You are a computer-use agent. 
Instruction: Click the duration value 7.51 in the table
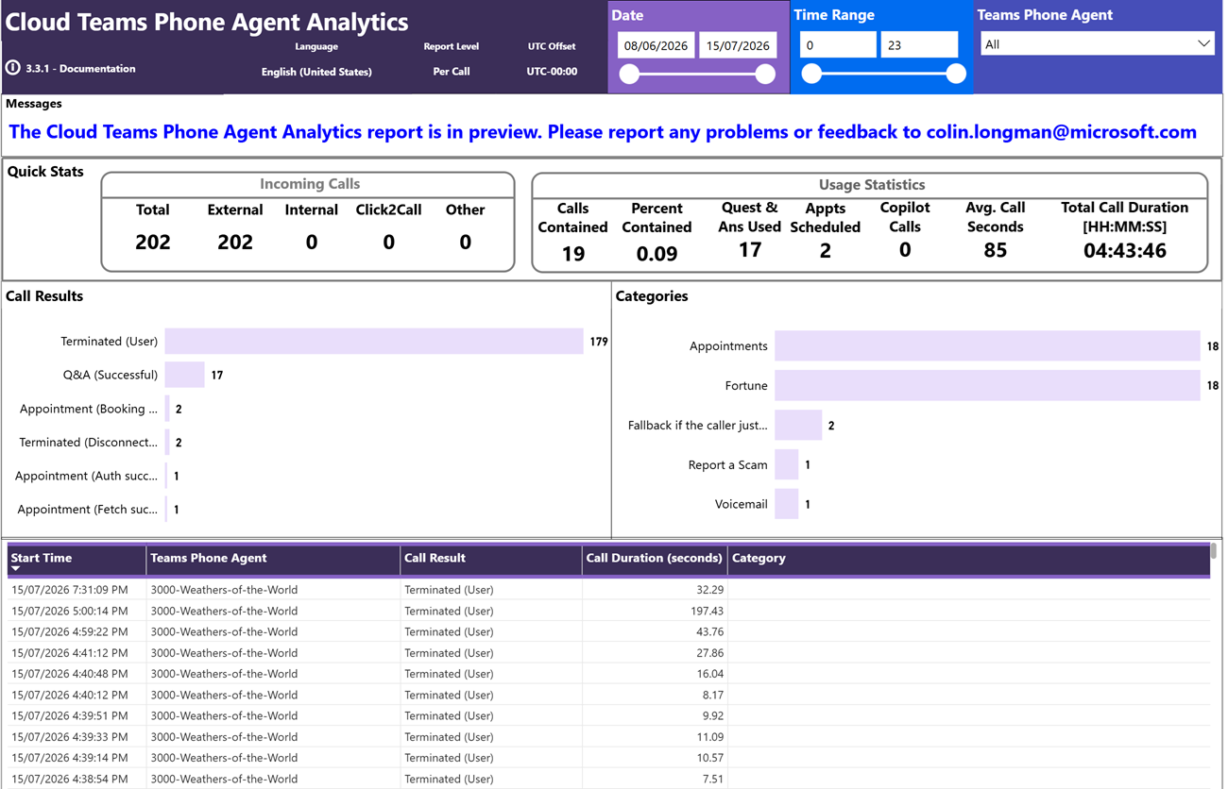point(712,780)
